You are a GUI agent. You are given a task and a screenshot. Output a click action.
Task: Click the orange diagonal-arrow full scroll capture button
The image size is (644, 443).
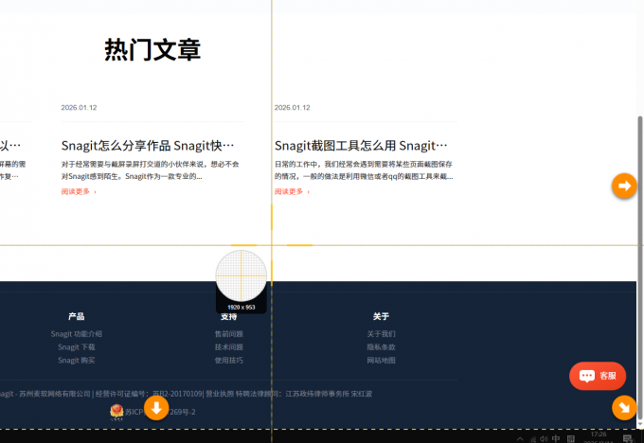tap(624, 408)
